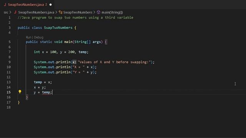This screenshot has width=246, height=138.
Task: Click the value 200 on line 7
Action: pos(71,52)
